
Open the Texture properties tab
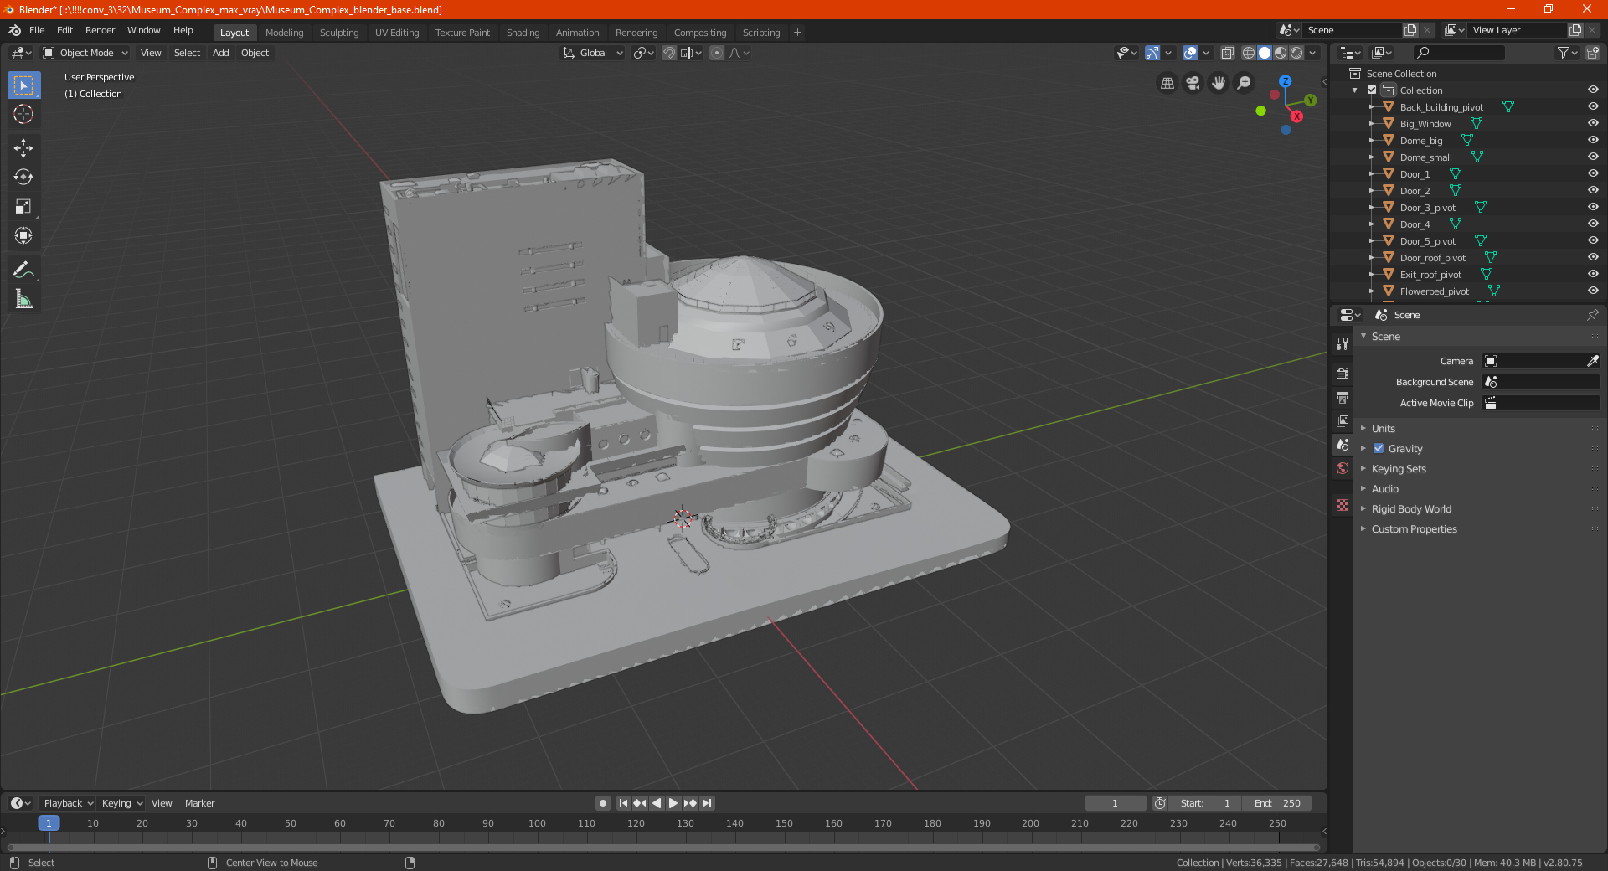click(x=1343, y=505)
